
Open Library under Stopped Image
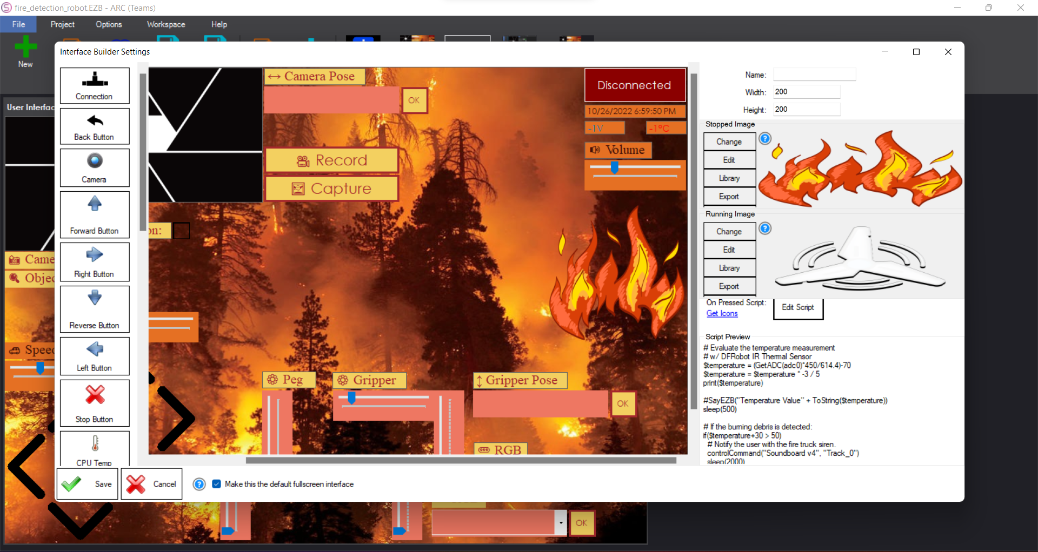[x=729, y=178]
